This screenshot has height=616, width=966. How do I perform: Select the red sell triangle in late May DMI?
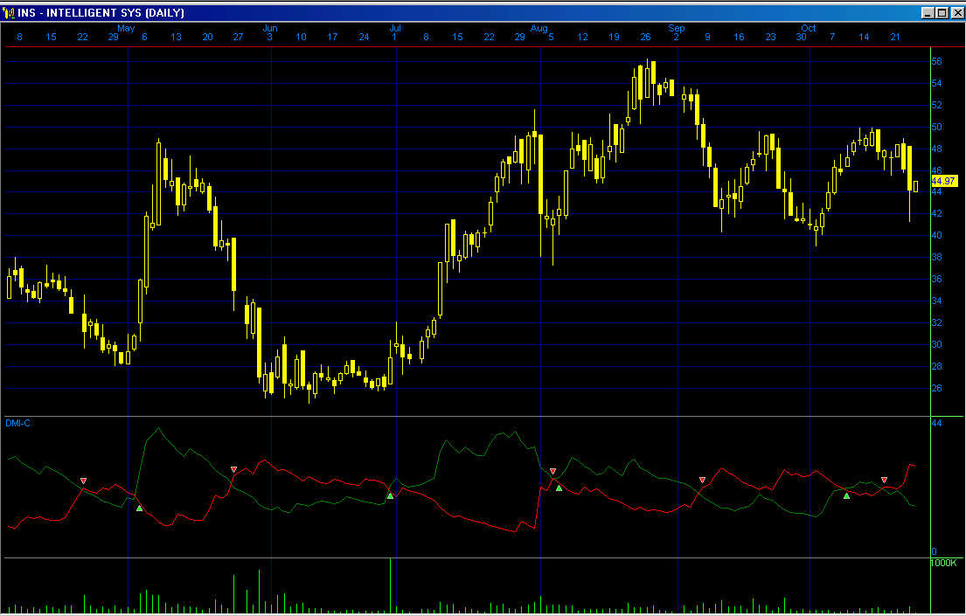pyautogui.click(x=233, y=470)
